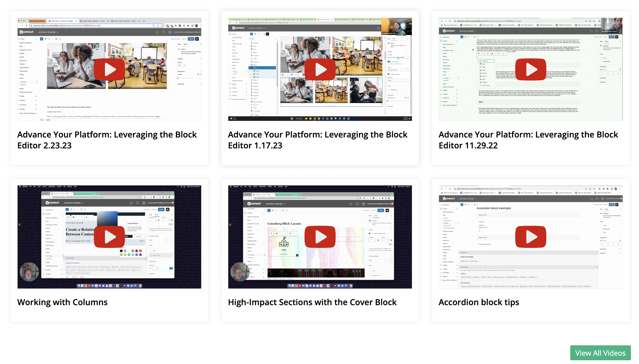The width and height of the screenshot is (639, 364).
Task: Play the Cover Block sections video
Action: (x=320, y=237)
